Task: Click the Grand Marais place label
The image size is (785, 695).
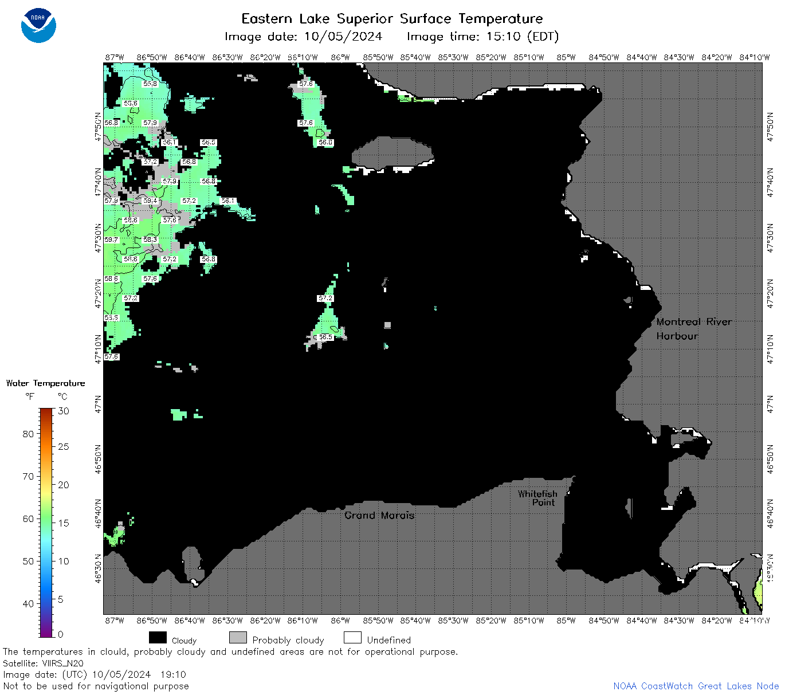Action: click(379, 515)
